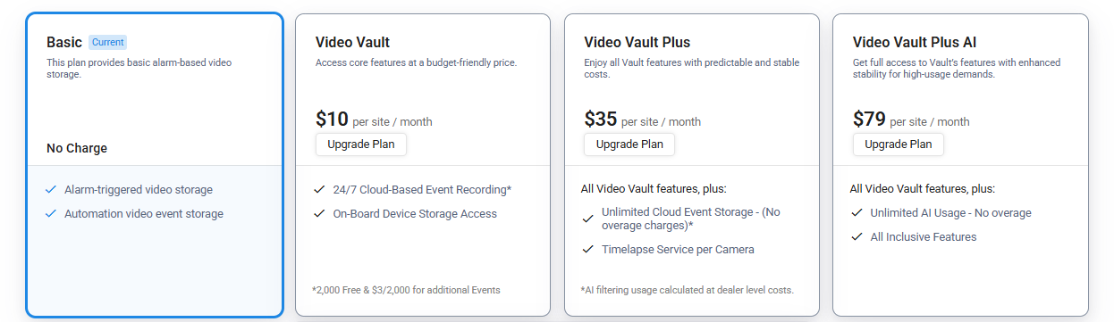Image resolution: width=1114 pixels, height=322 pixels.
Task: Click the 2,000 Free events footnote
Action: pos(406,290)
